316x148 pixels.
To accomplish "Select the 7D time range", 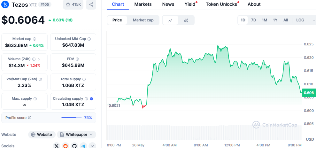I will (253, 20).
